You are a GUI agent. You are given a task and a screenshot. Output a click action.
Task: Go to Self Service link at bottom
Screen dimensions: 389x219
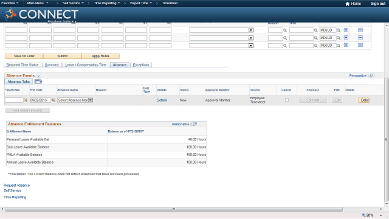[x=12, y=190]
